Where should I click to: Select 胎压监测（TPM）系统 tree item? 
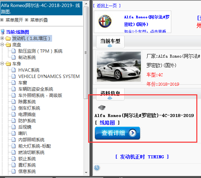click(x=40, y=51)
